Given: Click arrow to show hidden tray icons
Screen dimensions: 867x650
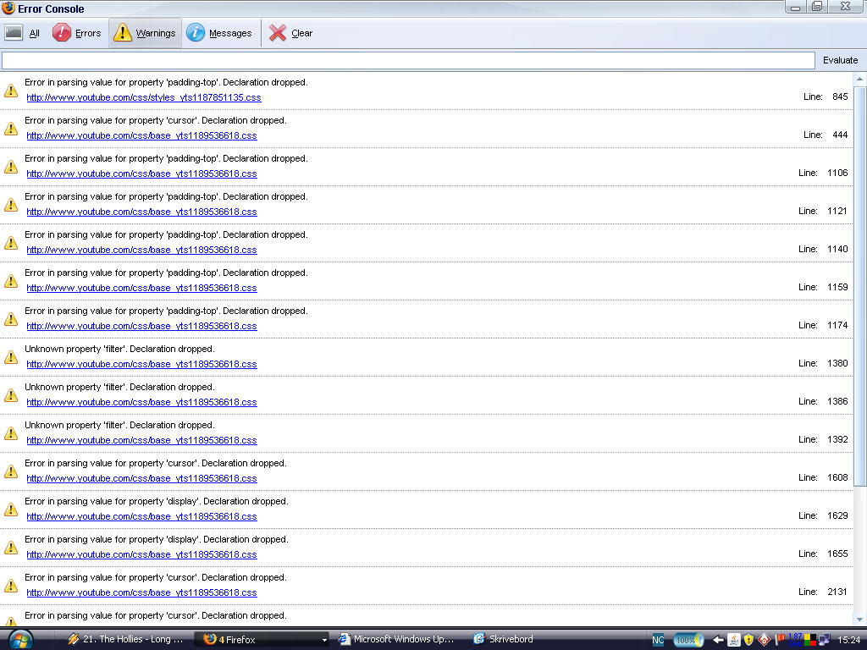Looking at the screenshot, I should click(x=718, y=640).
